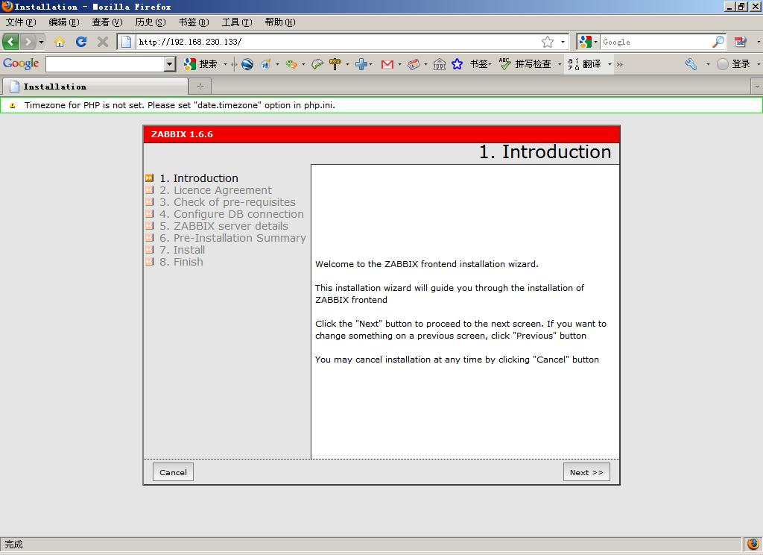Viewport: 763px width, 555px height.
Task: Open the 书签 menu in menu bar
Action: pos(194,22)
